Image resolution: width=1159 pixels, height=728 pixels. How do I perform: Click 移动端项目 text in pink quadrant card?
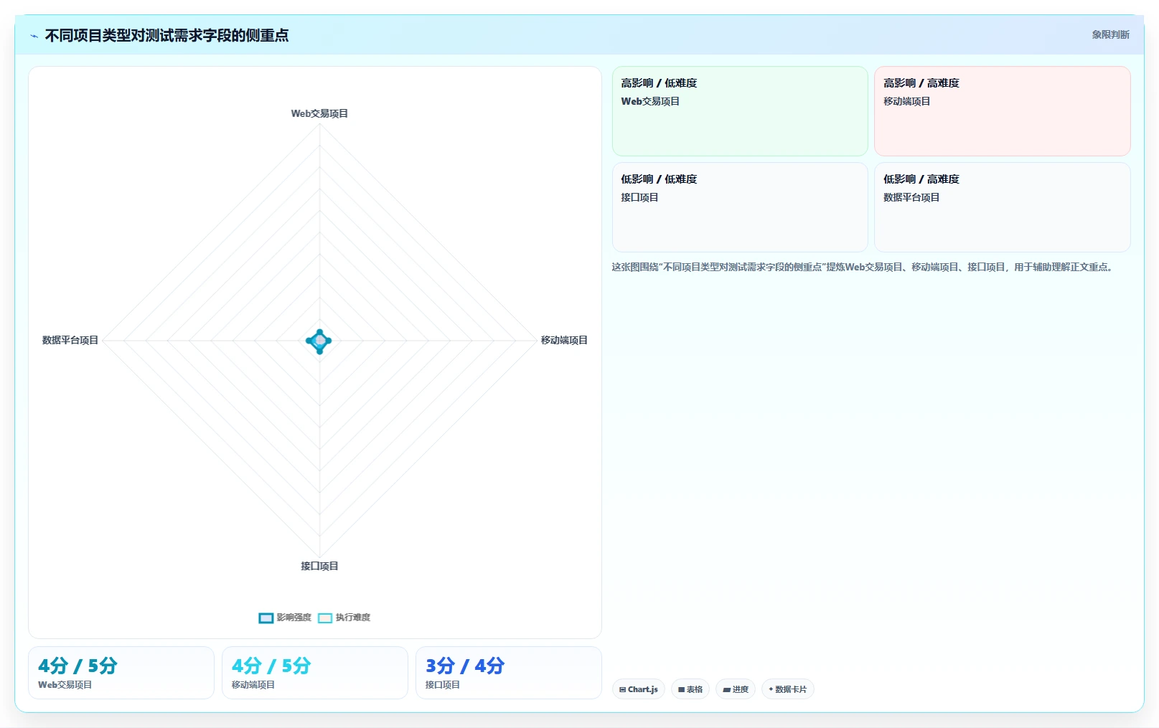pos(907,101)
